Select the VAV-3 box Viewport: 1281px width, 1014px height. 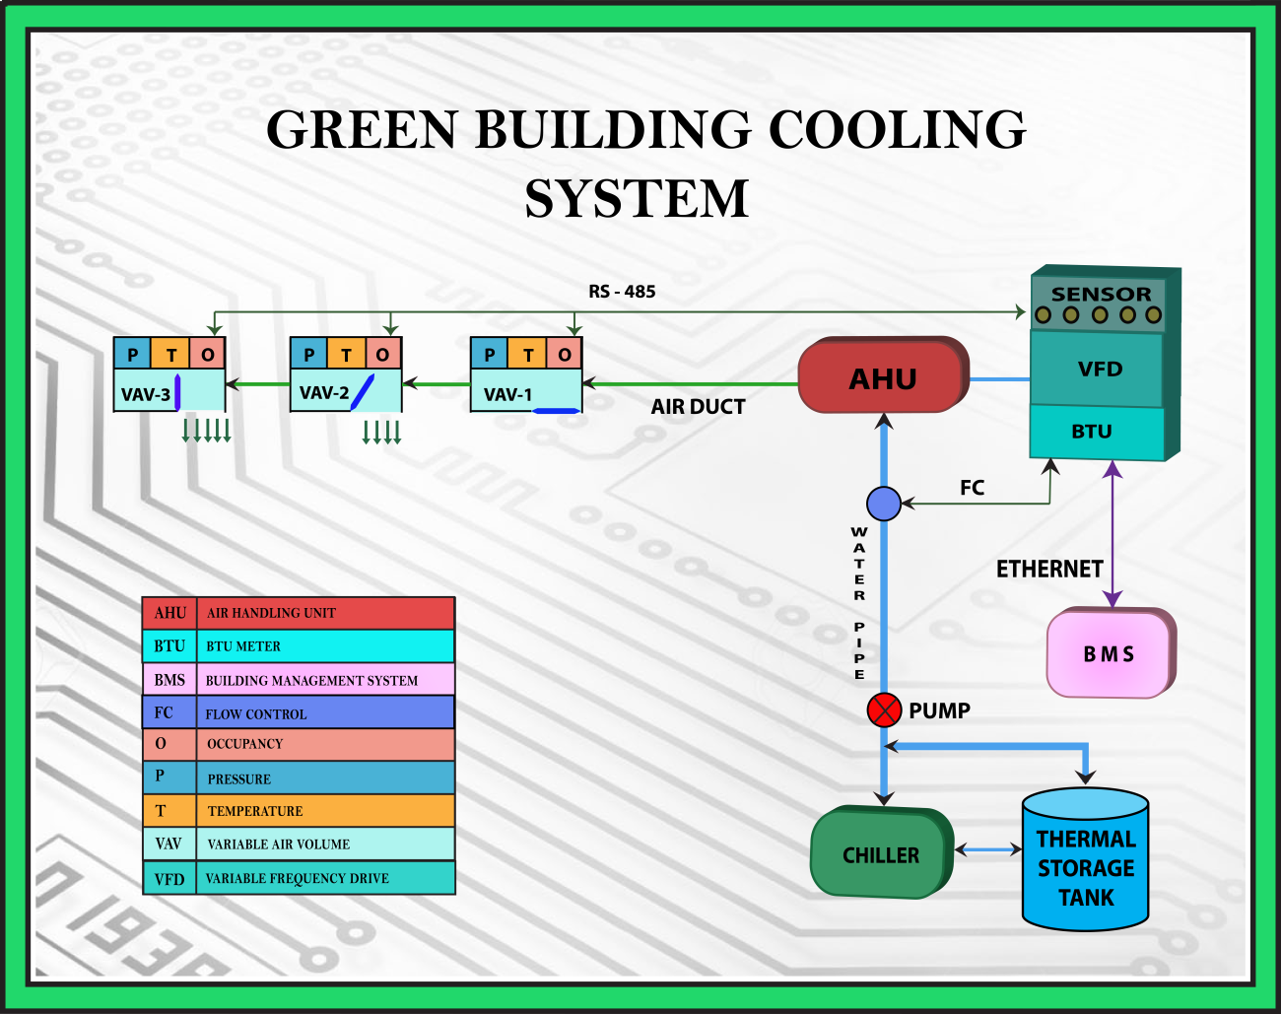[169, 392]
